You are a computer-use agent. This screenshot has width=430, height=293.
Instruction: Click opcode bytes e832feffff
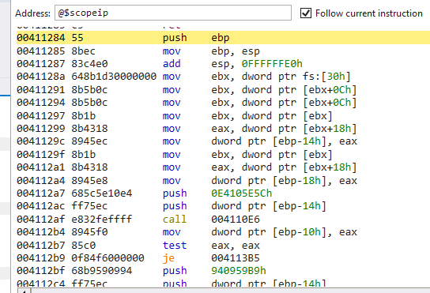[102, 219]
